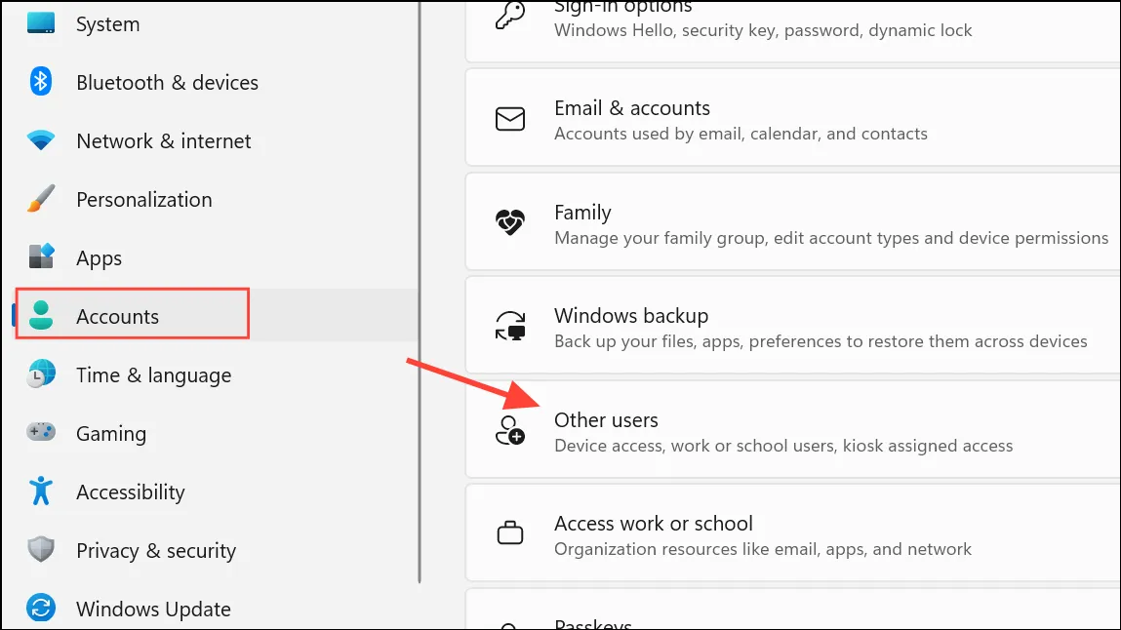Click the Other users add-person icon

pos(509,431)
